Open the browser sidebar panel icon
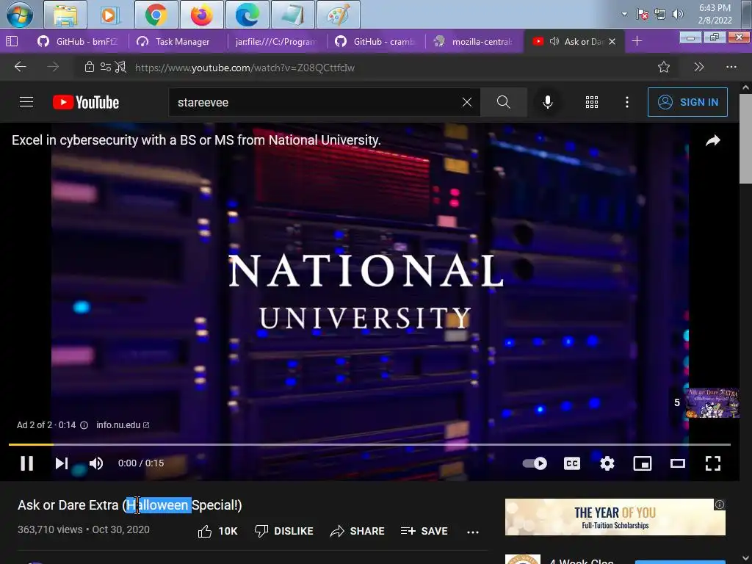The image size is (752, 564). pyautogui.click(x=12, y=41)
